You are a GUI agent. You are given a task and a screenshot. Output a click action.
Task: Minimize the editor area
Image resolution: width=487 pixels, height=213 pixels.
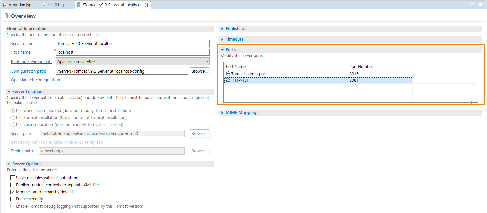(473, 4)
